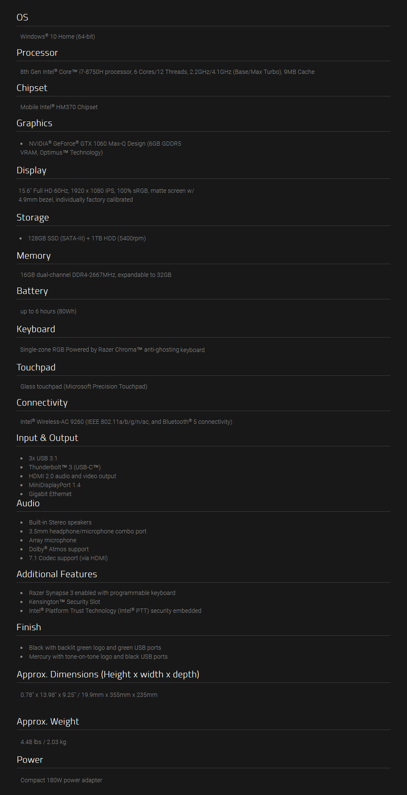Click the Keyboard section heading

[36, 329]
